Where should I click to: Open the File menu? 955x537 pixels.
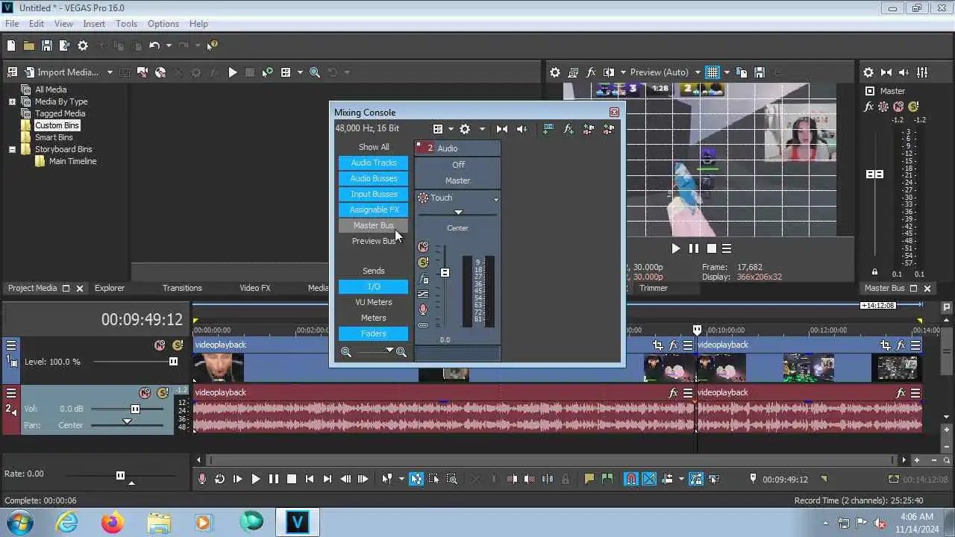[x=12, y=24]
